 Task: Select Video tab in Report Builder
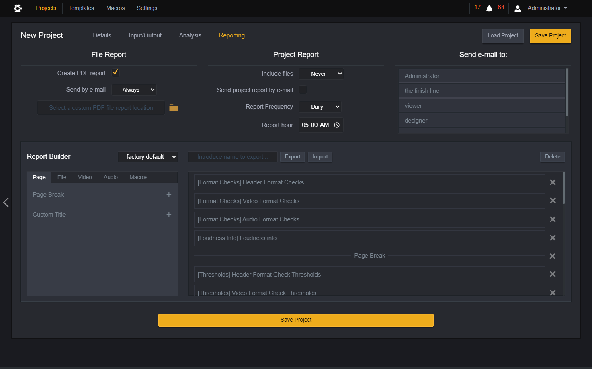coord(85,177)
